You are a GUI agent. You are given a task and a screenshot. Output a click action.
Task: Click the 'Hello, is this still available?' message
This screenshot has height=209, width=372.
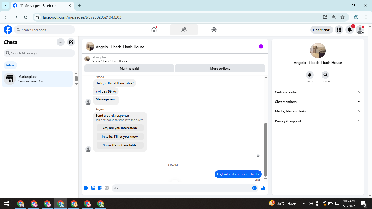pyautogui.click(x=115, y=83)
